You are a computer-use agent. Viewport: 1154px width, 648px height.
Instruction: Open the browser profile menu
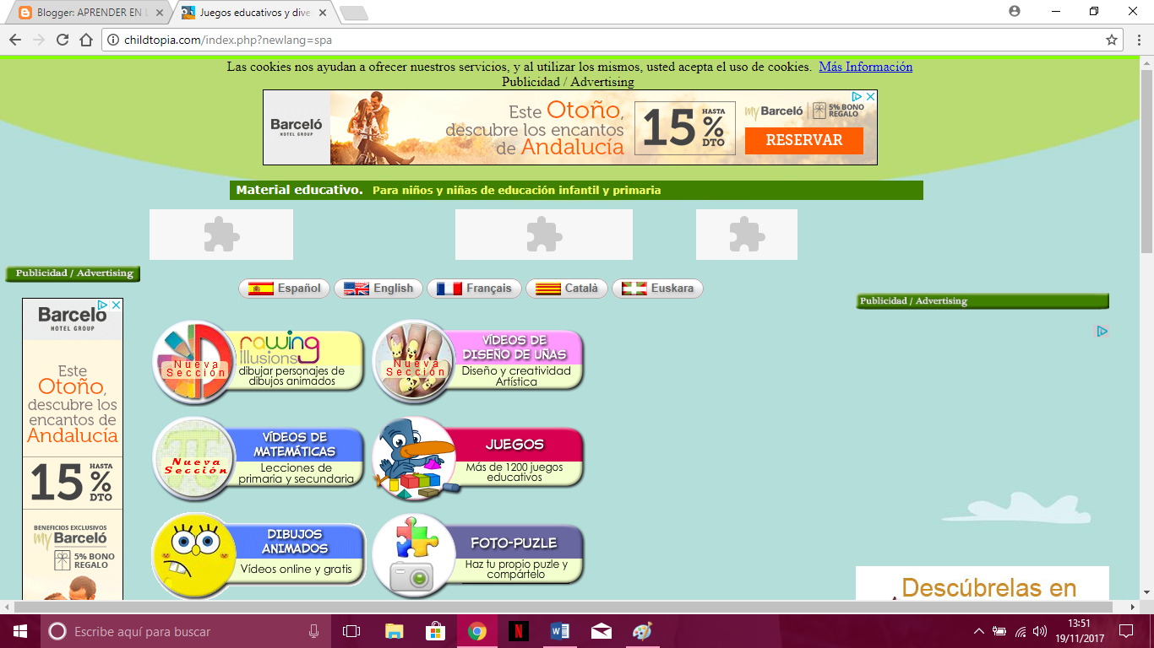pyautogui.click(x=1013, y=12)
